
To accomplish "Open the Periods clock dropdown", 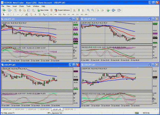I will (114, 10).
